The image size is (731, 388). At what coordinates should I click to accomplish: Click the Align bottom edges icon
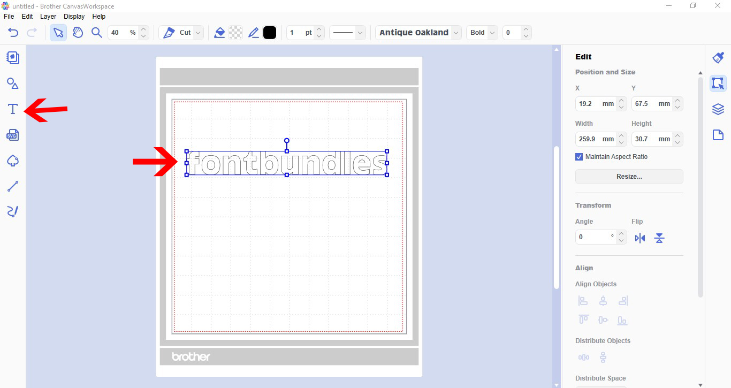(622, 320)
